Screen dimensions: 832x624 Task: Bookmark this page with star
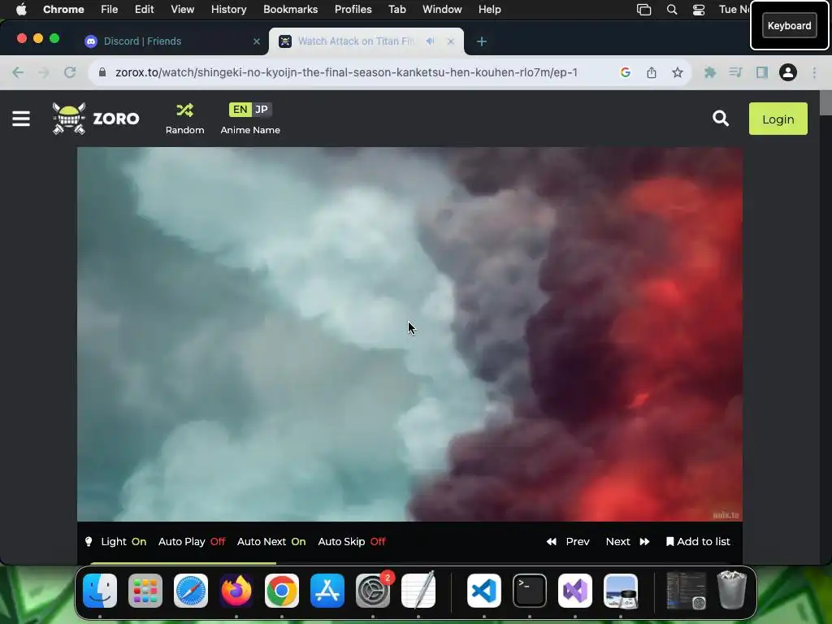coord(678,72)
